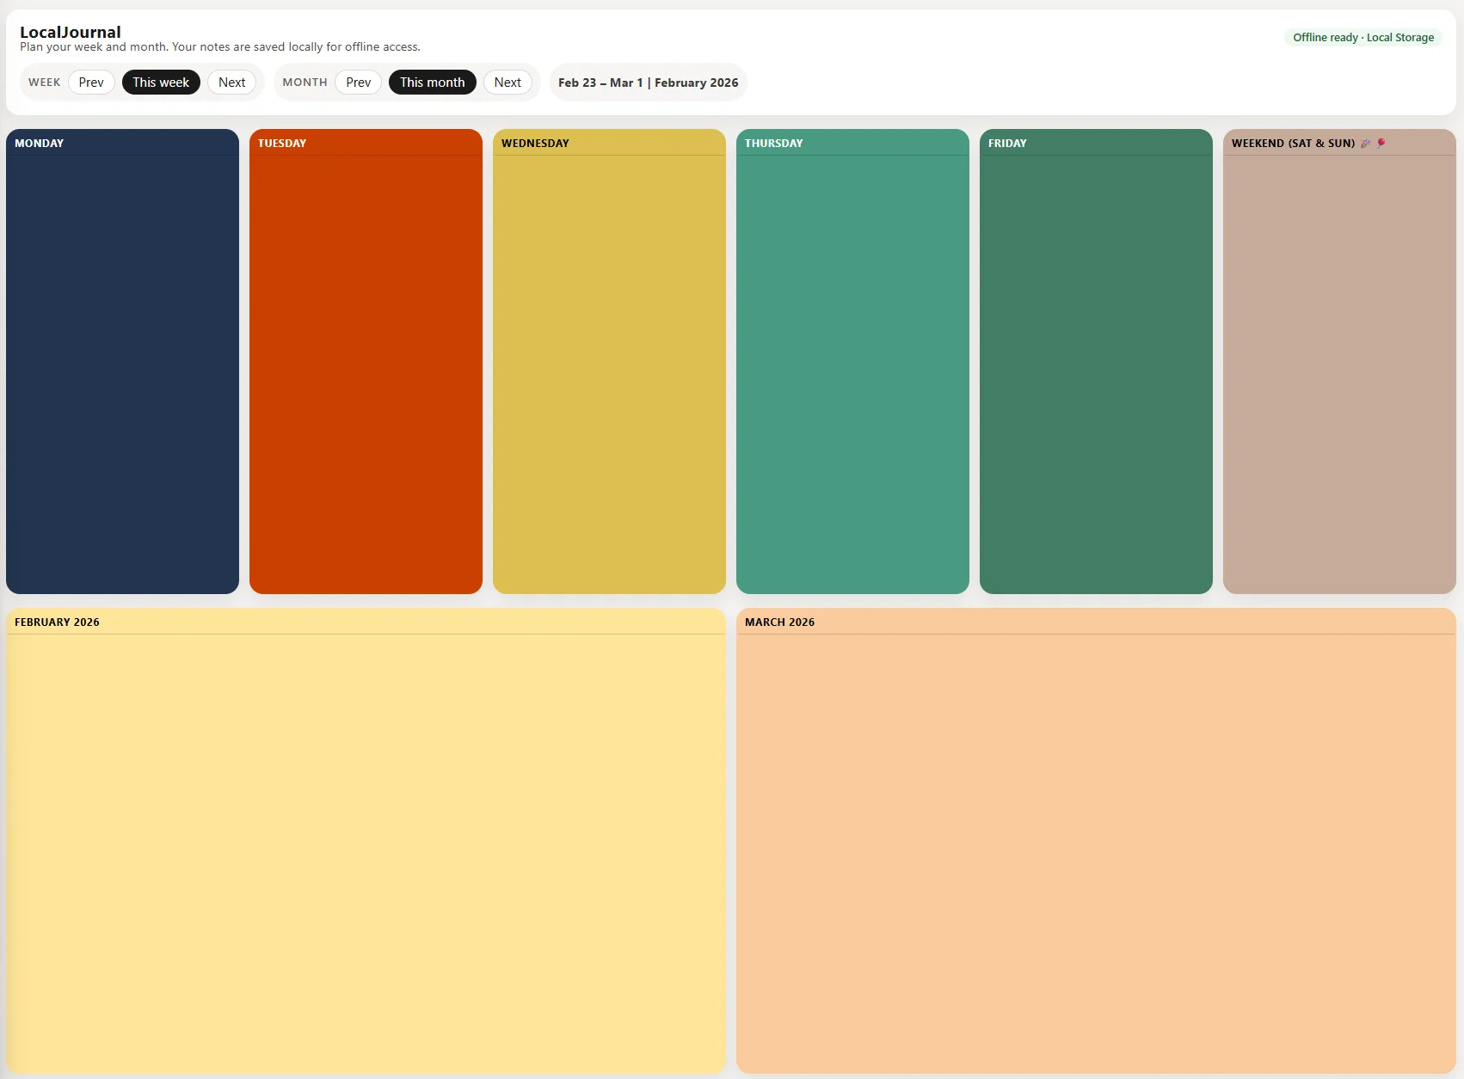Viewport: 1464px width, 1079px height.
Task: Jump to This week
Action: point(161,83)
